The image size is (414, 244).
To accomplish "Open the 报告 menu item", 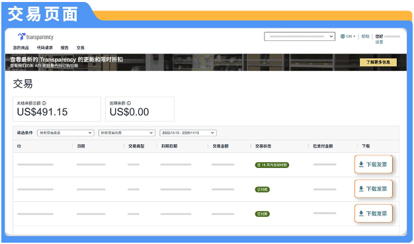I will (x=64, y=48).
